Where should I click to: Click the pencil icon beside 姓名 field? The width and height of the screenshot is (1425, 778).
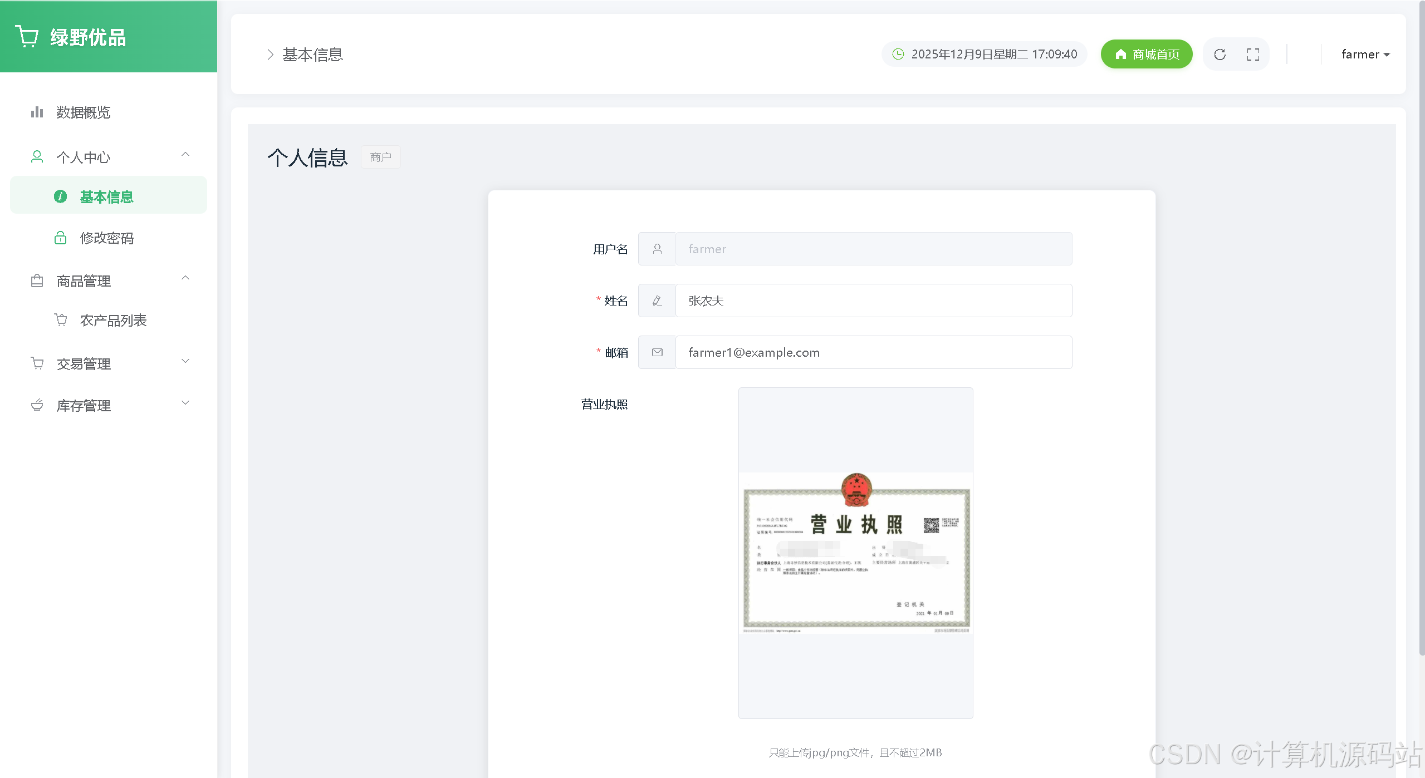(x=657, y=301)
